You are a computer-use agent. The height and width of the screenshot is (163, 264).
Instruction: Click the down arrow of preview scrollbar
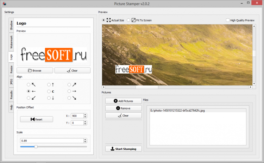254,84
